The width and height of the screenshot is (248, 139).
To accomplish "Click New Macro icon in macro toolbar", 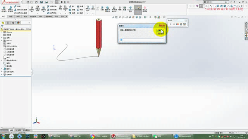I will pos(181,24).
